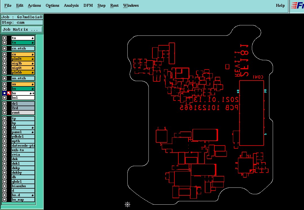Select the 'biaozhu' layer name

tap(23, 186)
